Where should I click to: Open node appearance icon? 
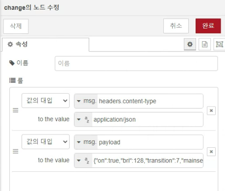pos(219,44)
